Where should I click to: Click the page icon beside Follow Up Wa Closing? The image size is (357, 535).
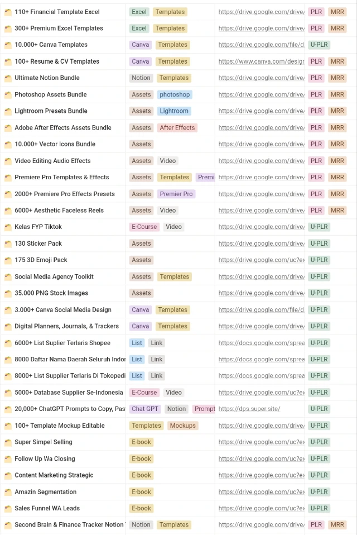pos(8,459)
